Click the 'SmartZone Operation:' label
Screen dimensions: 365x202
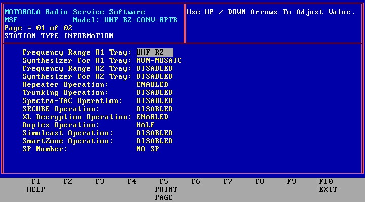pyautogui.click(x=68, y=141)
